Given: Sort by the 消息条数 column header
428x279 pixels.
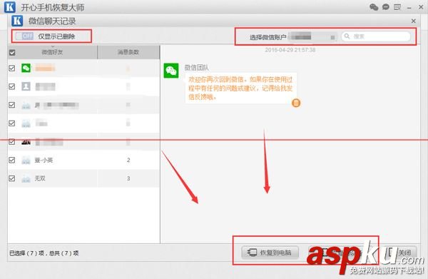Looking at the screenshot, I should pyautogui.click(x=128, y=52).
